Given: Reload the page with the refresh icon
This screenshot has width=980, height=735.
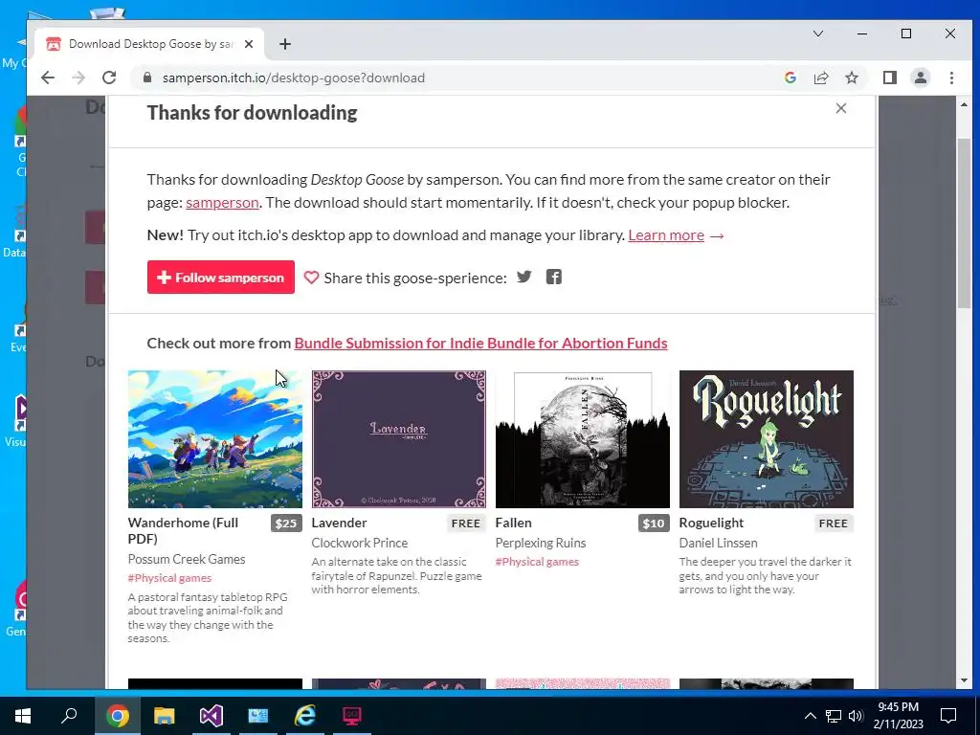Looking at the screenshot, I should [109, 78].
